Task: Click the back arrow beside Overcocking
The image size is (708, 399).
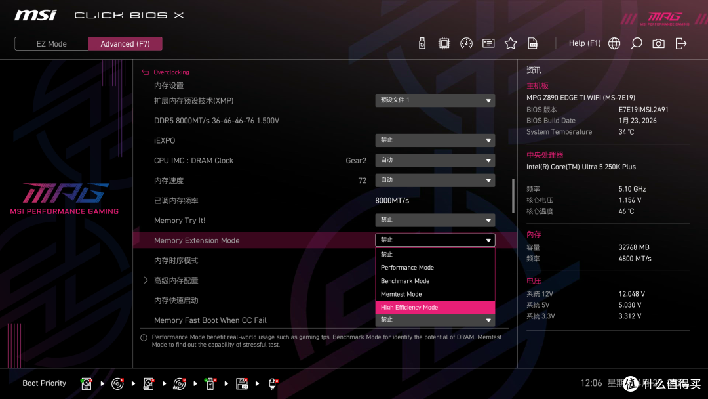Action: pos(146,72)
